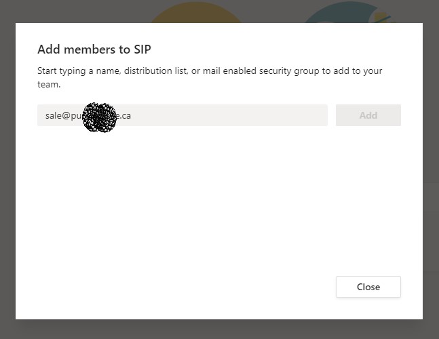This screenshot has width=439, height=339.
Task: Click the yellow circle illustration behind dialog
Action: [x=197, y=14]
